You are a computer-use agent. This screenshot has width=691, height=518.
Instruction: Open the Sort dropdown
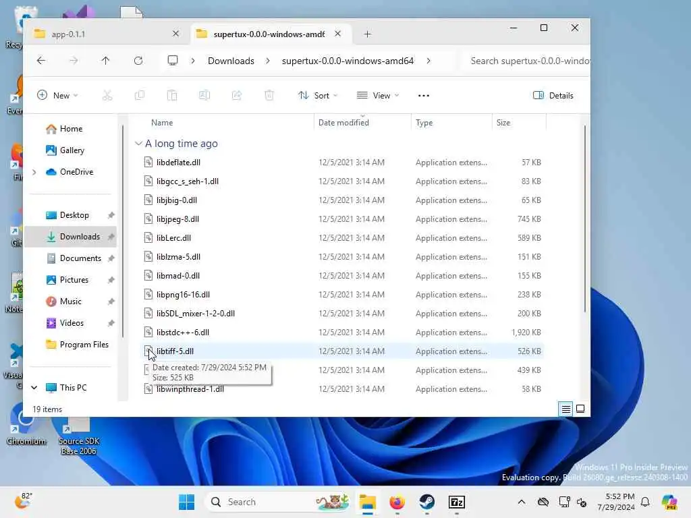[318, 96]
